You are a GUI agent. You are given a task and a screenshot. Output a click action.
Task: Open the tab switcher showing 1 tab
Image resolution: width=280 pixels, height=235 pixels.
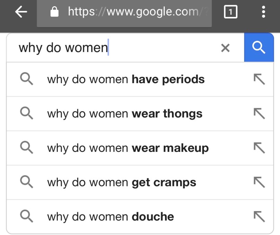[x=231, y=12]
